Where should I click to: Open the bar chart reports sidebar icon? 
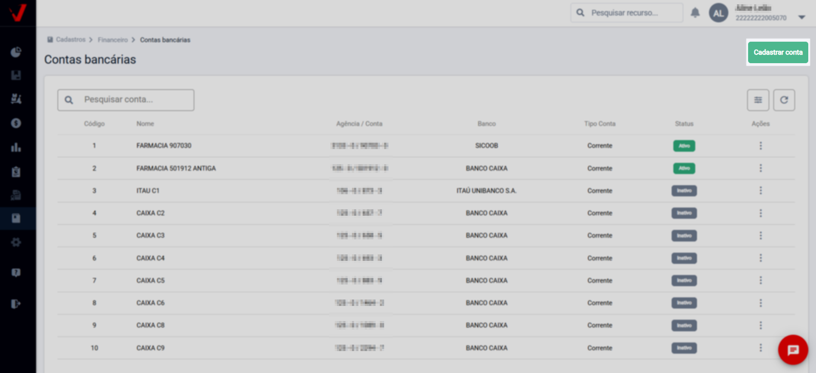(x=16, y=147)
